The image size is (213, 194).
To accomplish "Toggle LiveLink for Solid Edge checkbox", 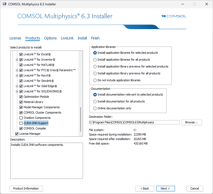I will coord(21,86).
